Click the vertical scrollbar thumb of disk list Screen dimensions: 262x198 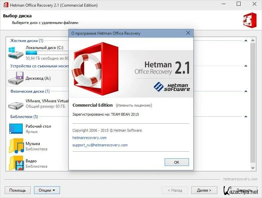click(253, 103)
